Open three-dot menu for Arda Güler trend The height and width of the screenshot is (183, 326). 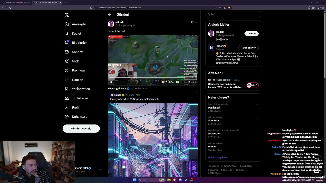[x=257, y=131]
